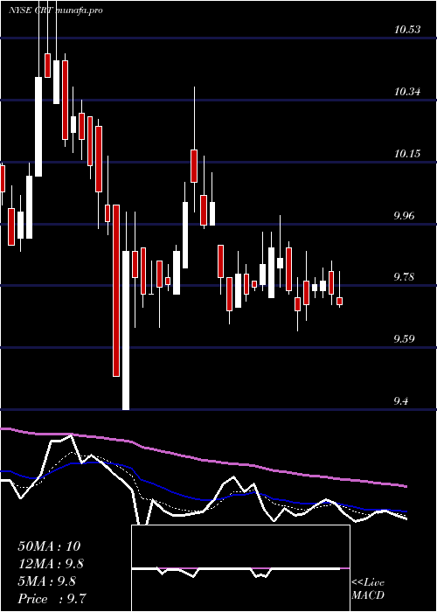Click the 10.34 price axis label
The image size is (437, 612).
point(407,92)
